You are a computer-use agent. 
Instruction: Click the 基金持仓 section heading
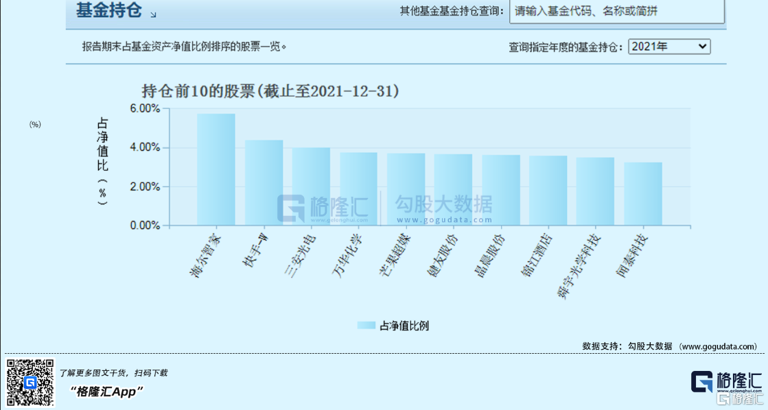108,12
